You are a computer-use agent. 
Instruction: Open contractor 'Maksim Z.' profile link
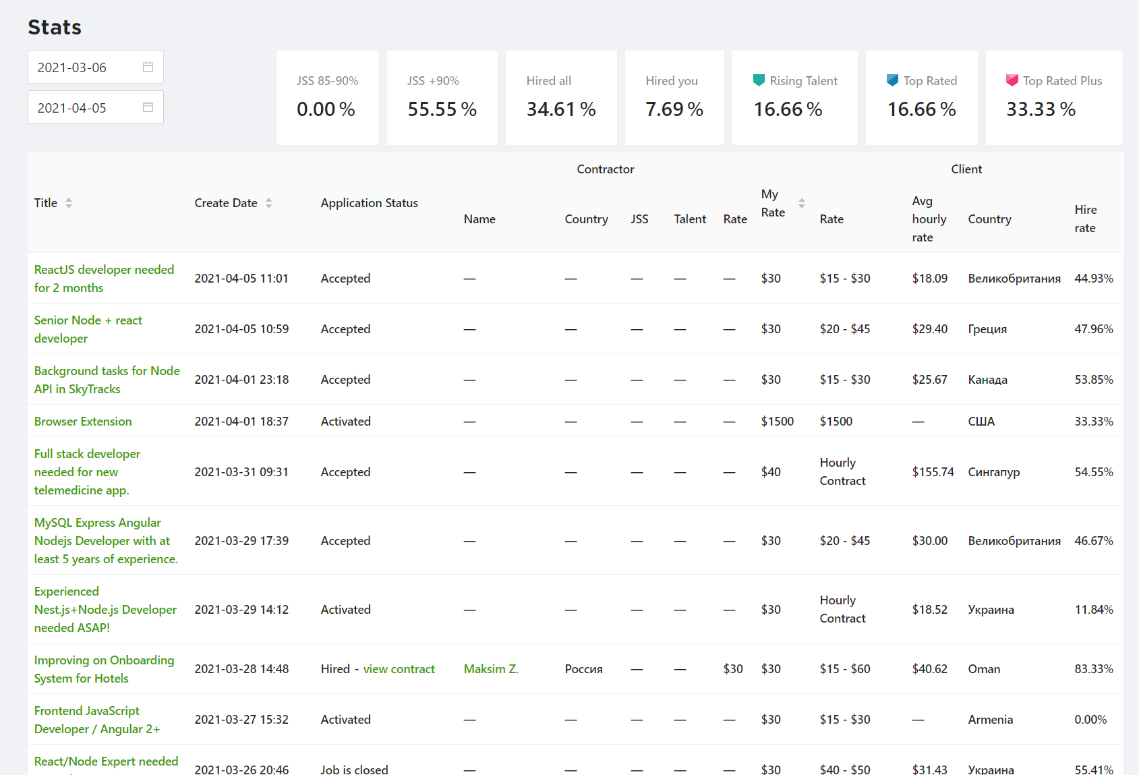491,669
